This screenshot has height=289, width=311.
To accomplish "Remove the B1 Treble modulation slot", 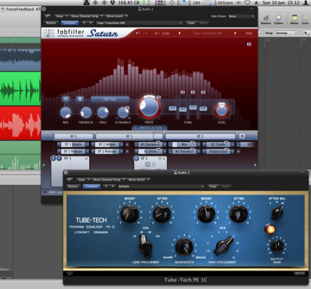I will pos(232,144).
